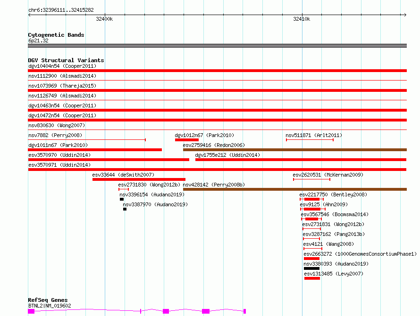Select nsv7882 (Perry2008) label
The height and width of the screenshot is (316, 420).
(x=55, y=135)
